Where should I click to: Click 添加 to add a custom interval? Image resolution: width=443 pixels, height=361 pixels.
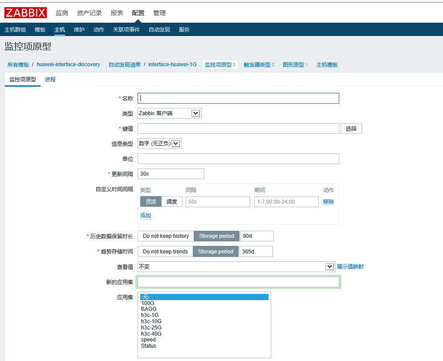tap(146, 215)
